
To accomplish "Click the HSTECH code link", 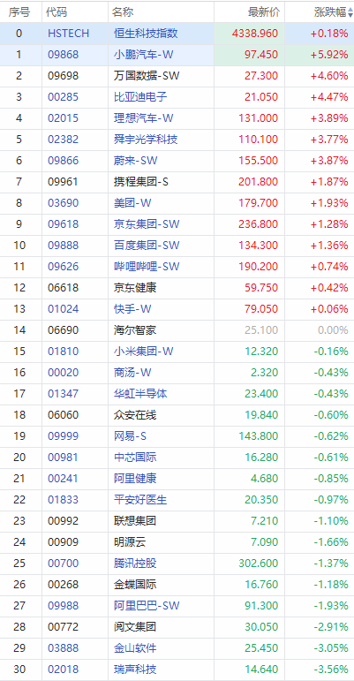I will (69, 34).
